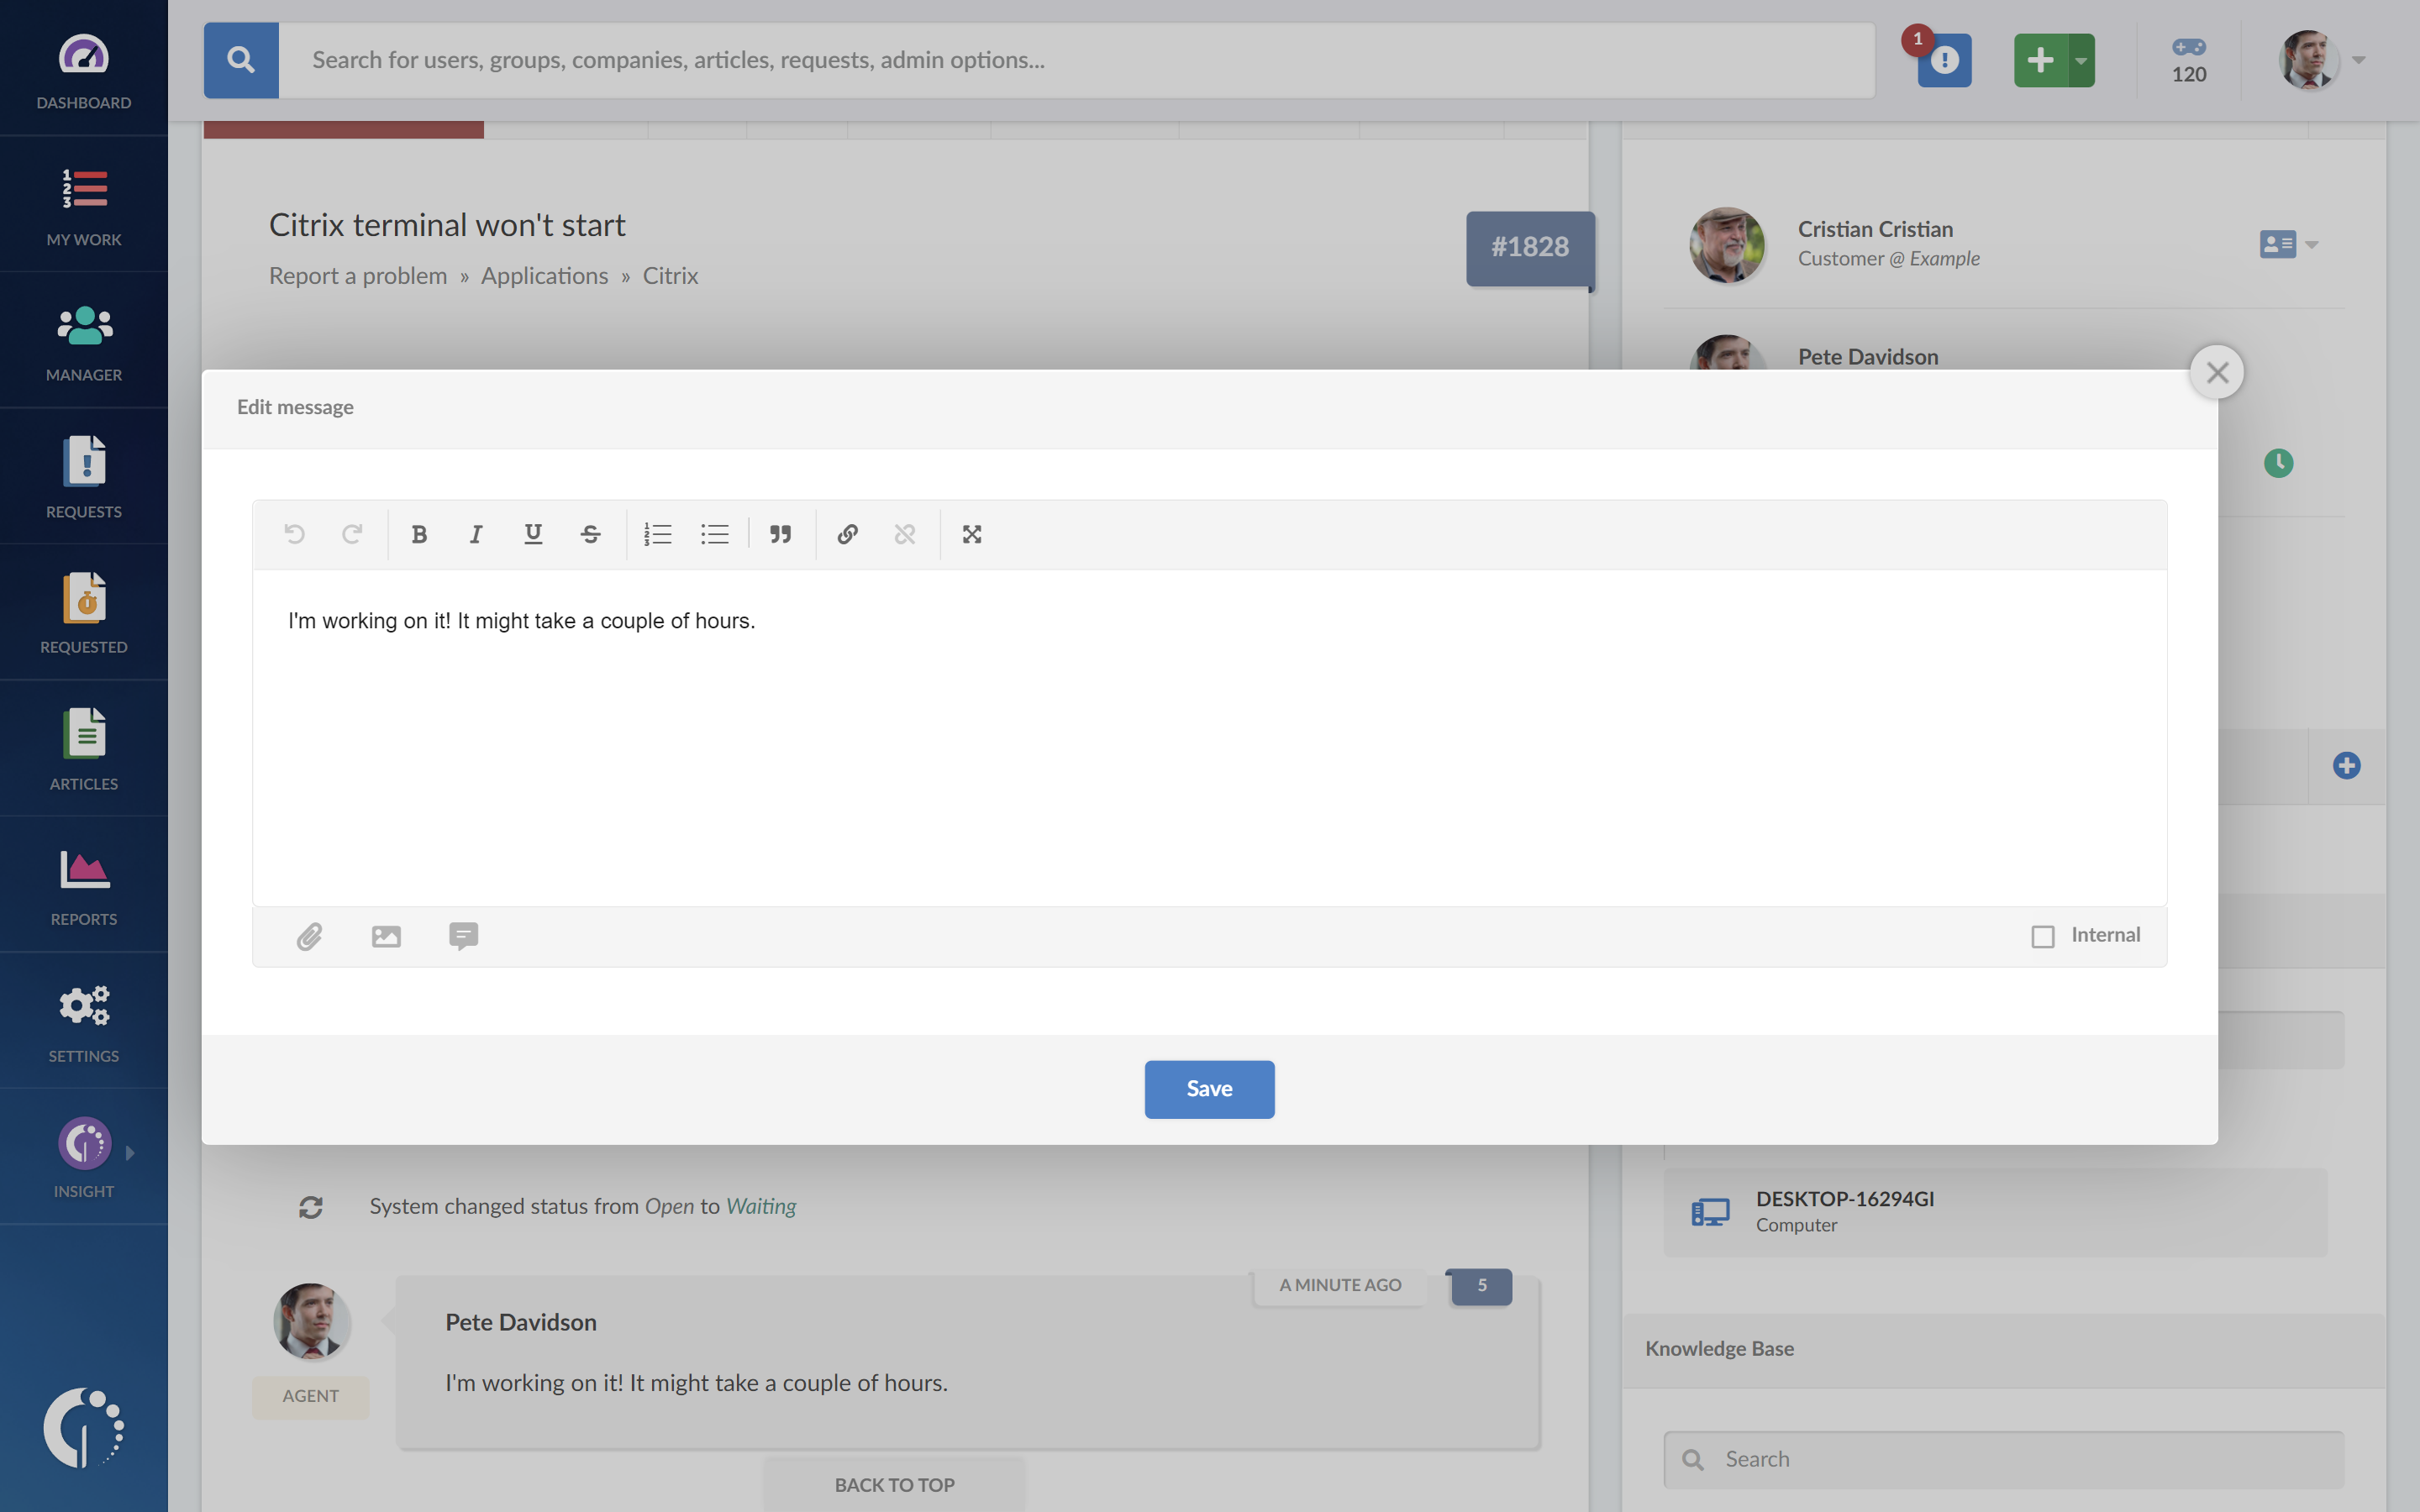Open My Work in the sidebar
The image size is (2420, 1512).
pyautogui.click(x=84, y=205)
